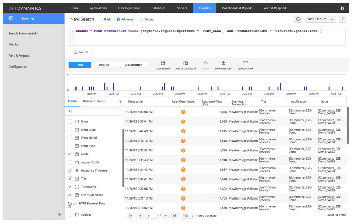The image size is (353, 224).
Task: Select the Debug search mode
Action: coord(141,19)
